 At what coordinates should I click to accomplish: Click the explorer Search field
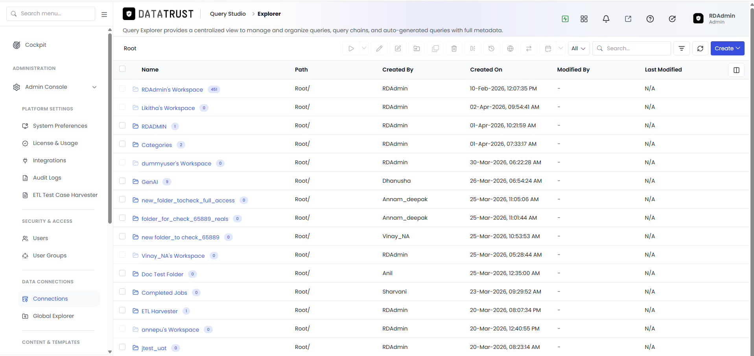(632, 48)
